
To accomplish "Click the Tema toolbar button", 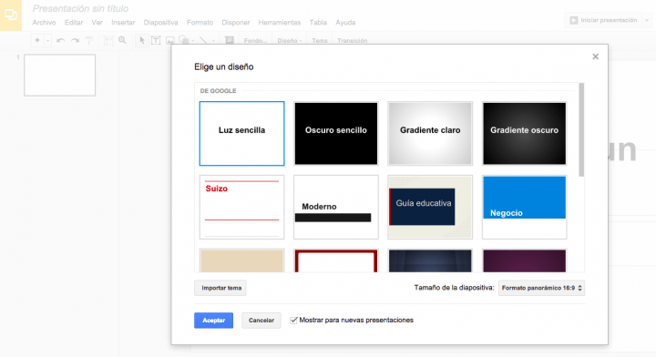I will pyautogui.click(x=320, y=41).
